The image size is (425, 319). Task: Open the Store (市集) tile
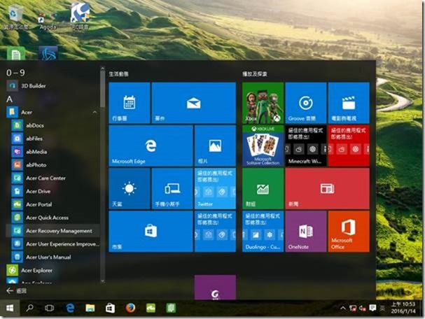pyautogui.click(x=150, y=231)
